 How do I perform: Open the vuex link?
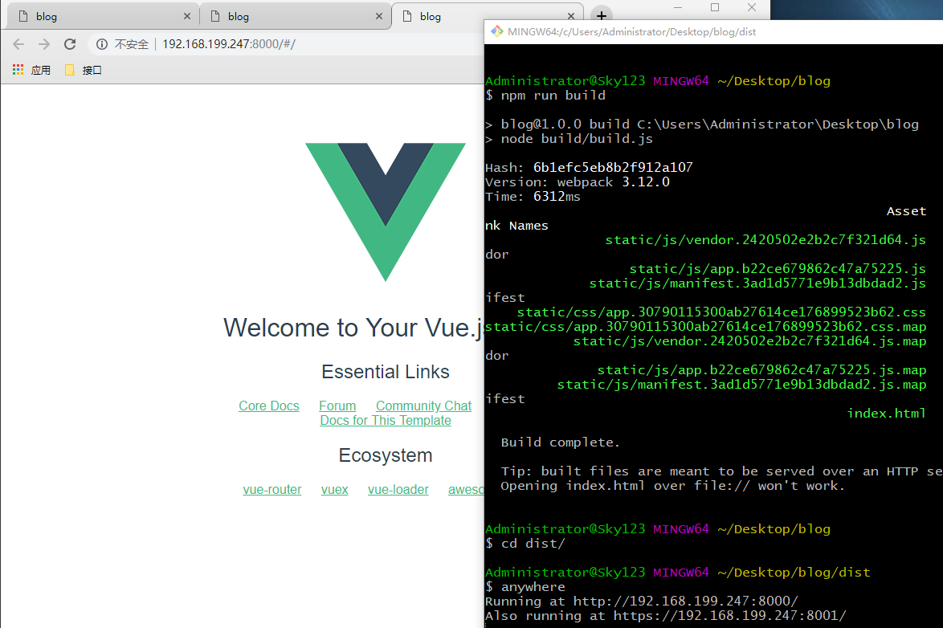pos(334,490)
